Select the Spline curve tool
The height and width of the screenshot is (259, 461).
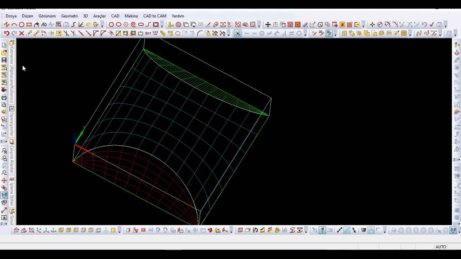pos(73,24)
